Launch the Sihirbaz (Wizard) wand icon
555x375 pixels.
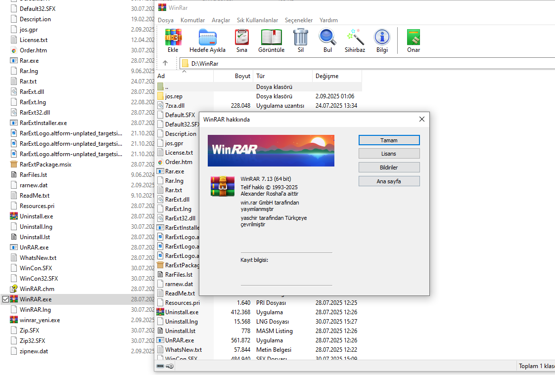pyautogui.click(x=355, y=38)
